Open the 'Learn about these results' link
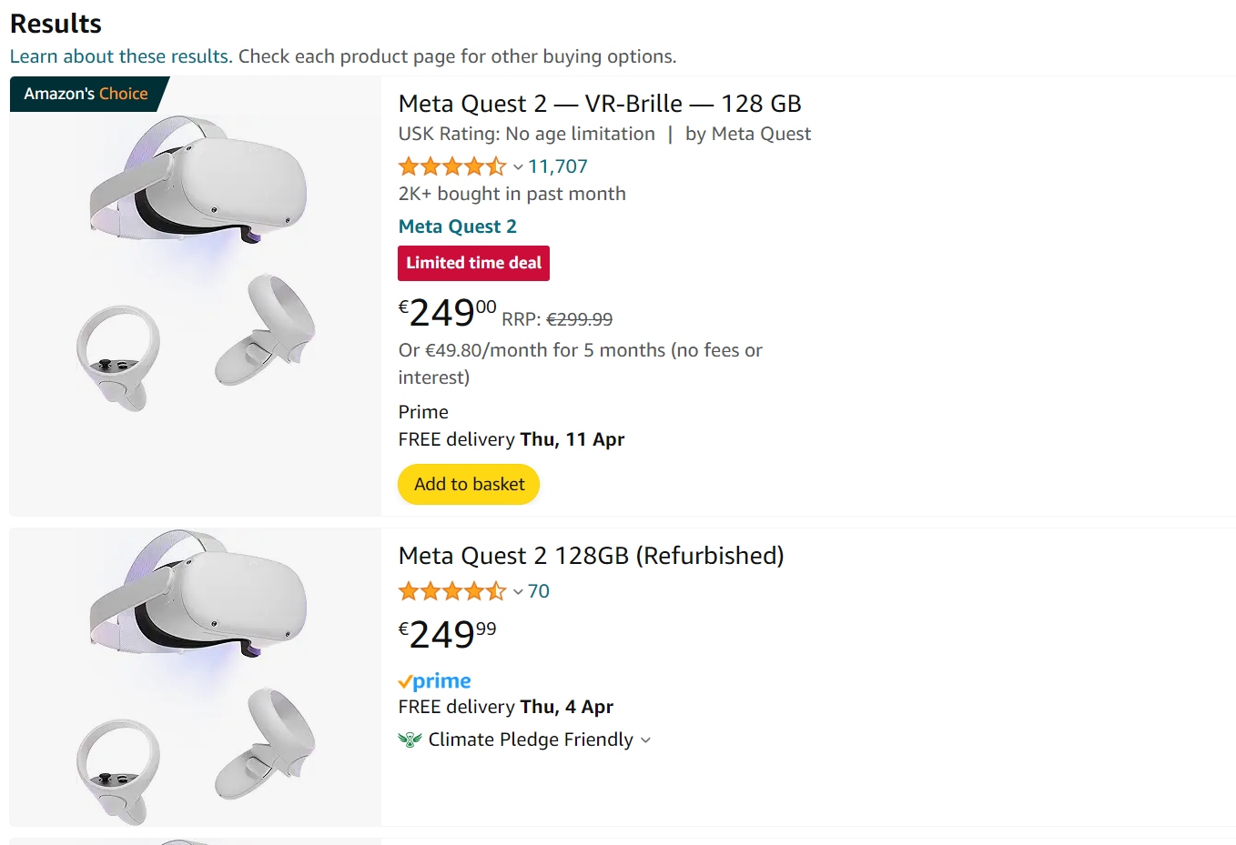 click(x=120, y=56)
